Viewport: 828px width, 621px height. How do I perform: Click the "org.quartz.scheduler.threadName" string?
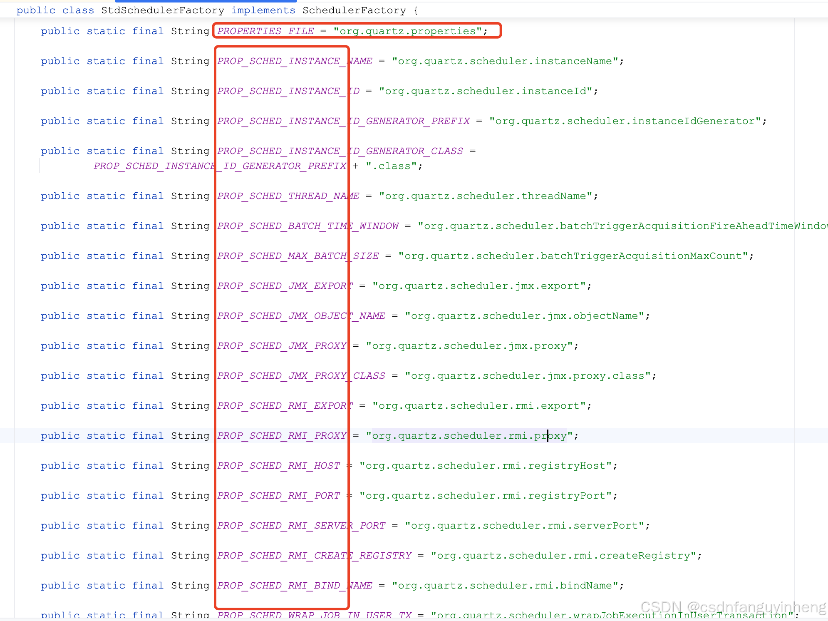click(x=485, y=196)
